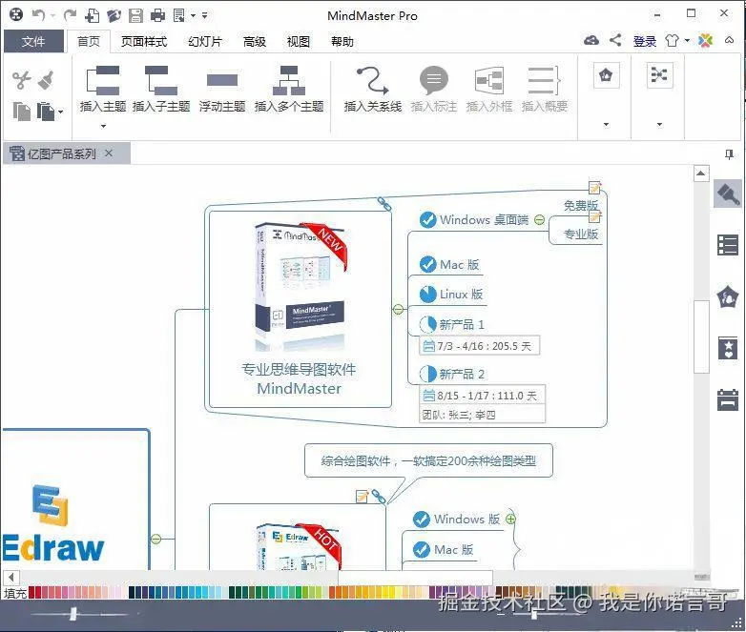Expand dropdown below layout structure icon
This screenshot has width=746, height=632.
[x=659, y=125]
